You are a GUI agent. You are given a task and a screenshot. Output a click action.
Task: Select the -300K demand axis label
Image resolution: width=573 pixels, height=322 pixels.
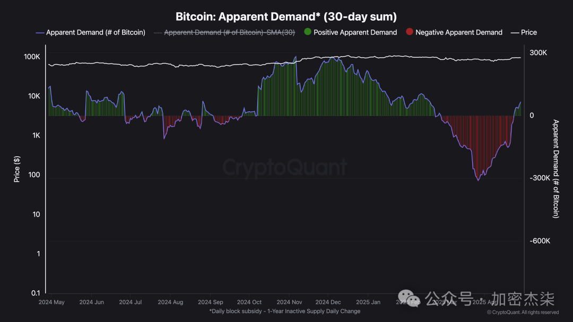pyautogui.click(x=540, y=178)
